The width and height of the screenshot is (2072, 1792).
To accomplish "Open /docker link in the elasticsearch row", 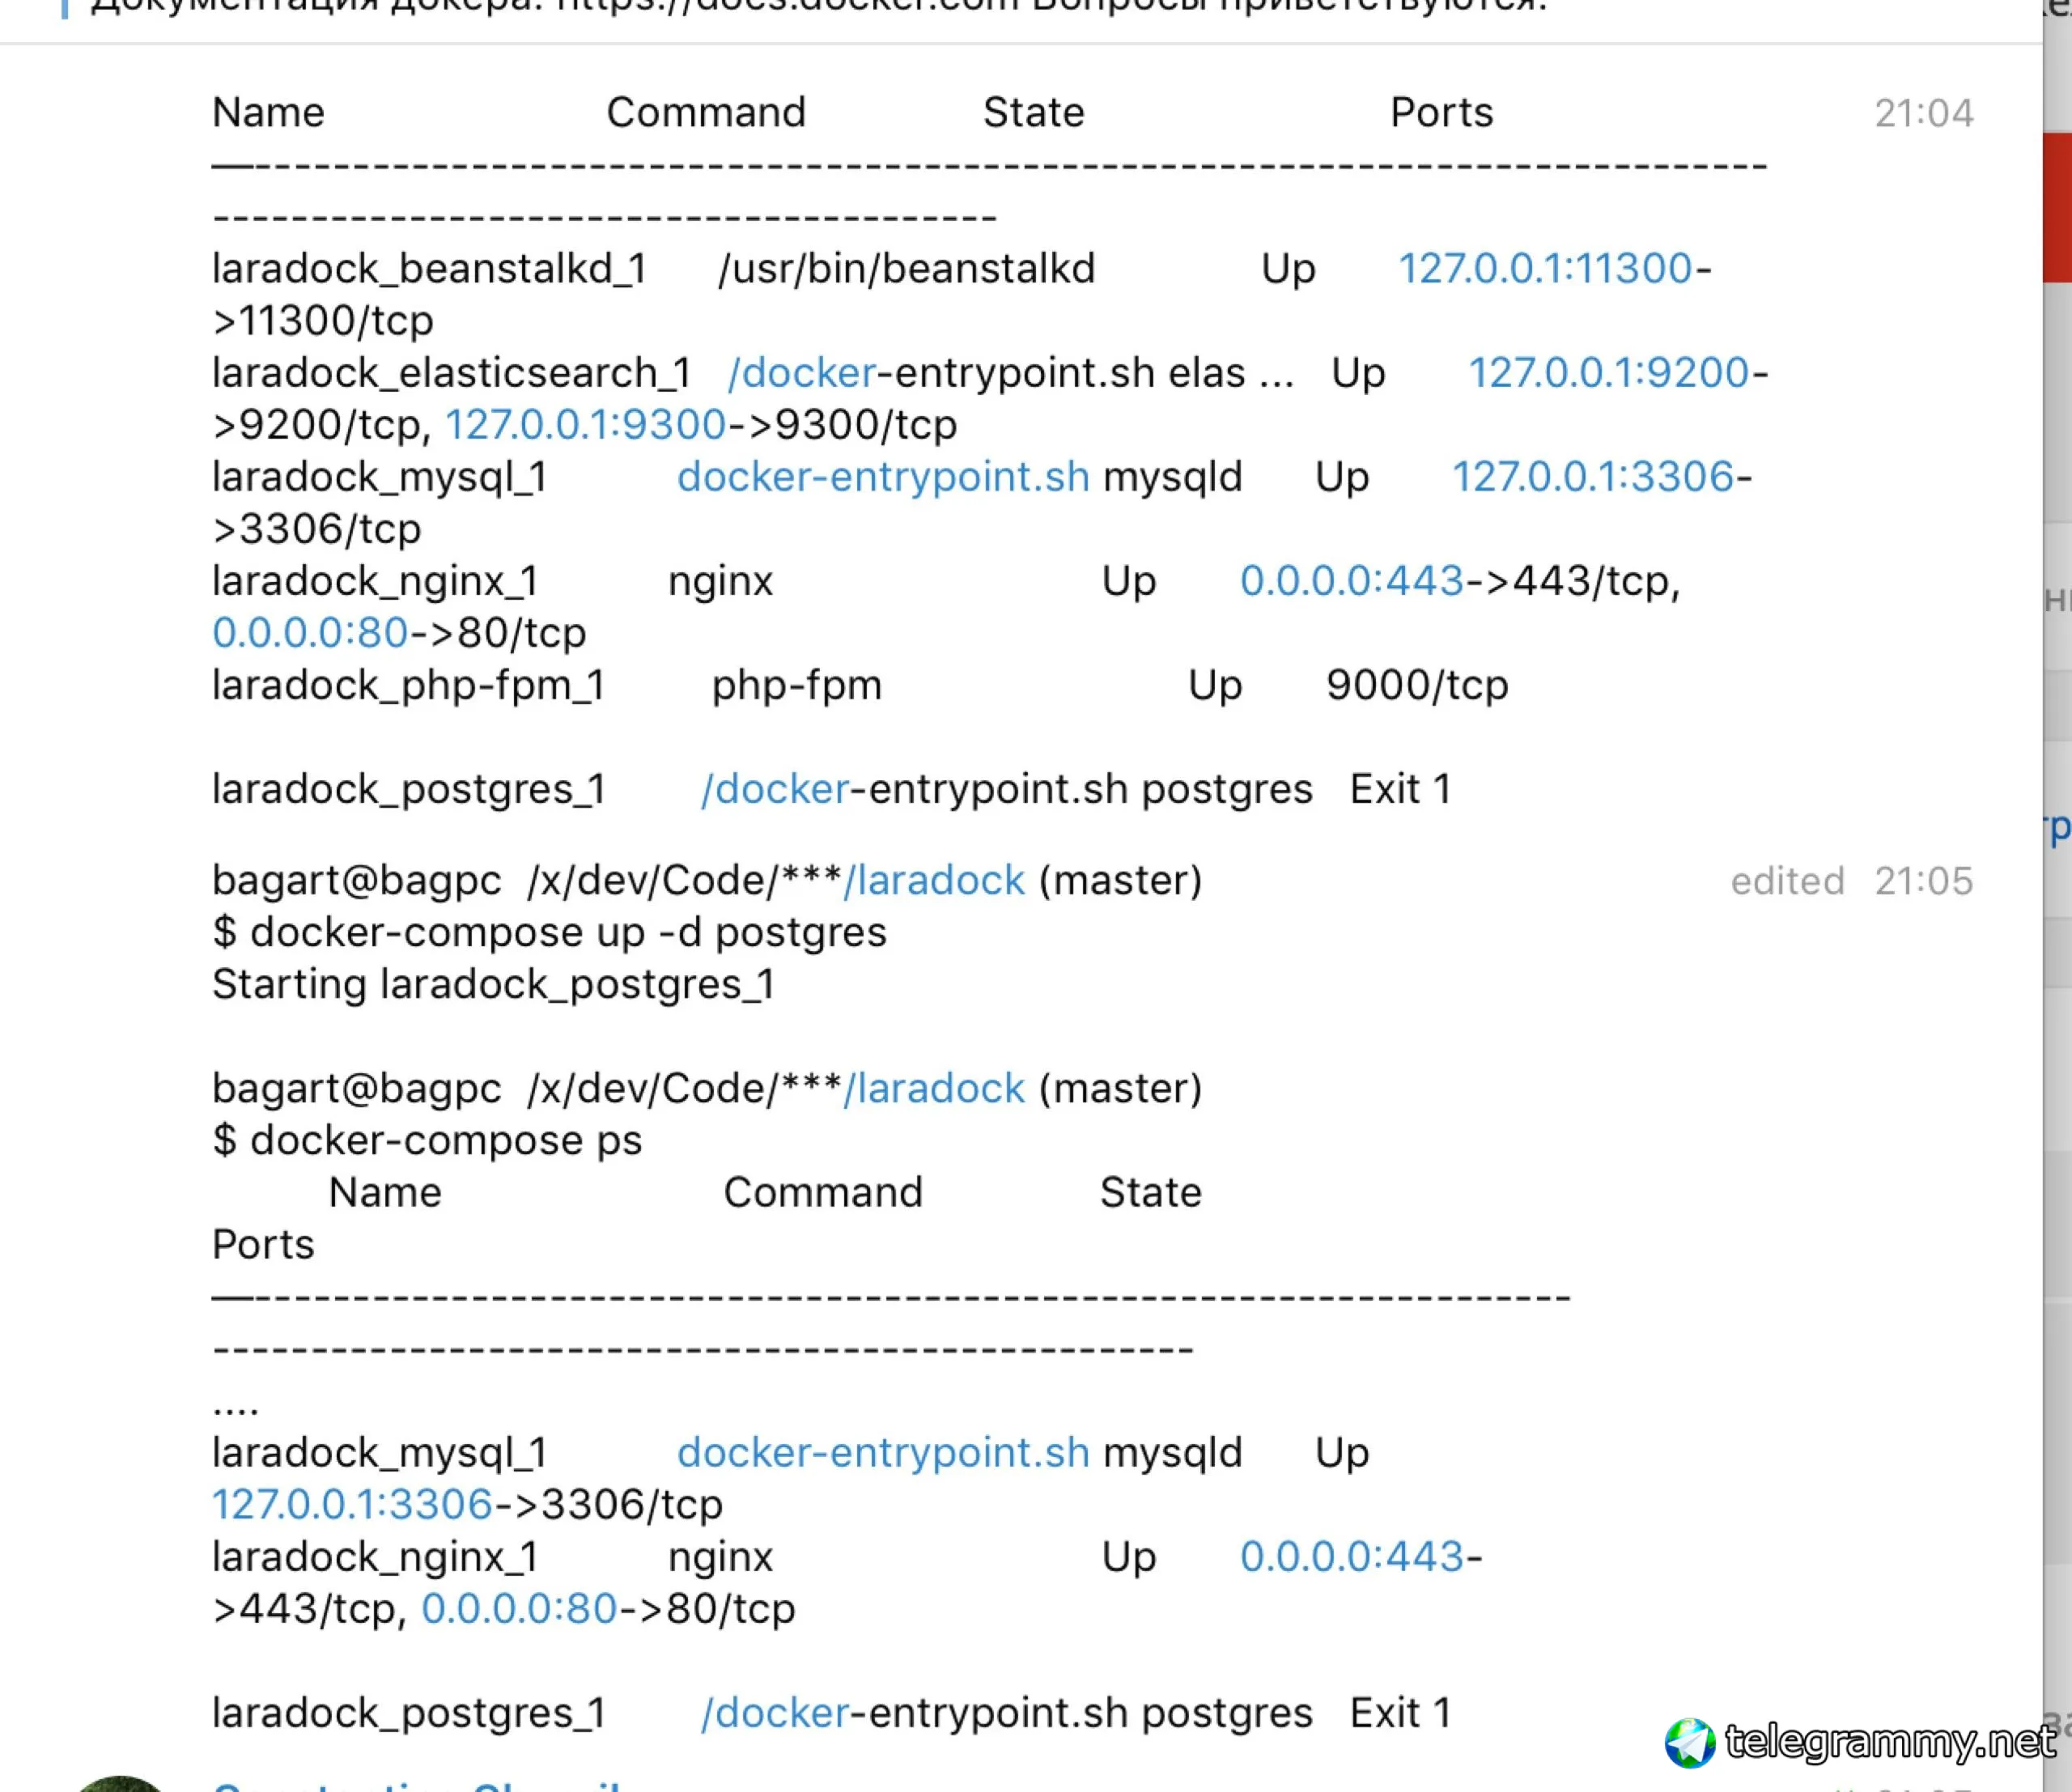I will click(x=801, y=372).
